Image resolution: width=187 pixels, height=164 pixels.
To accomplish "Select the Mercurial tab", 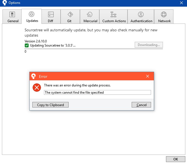I will click(x=90, y=17).
